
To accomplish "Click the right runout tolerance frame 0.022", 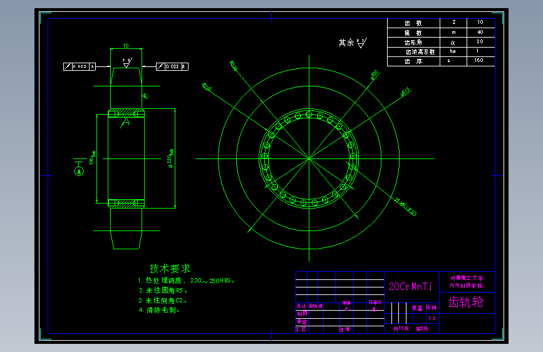I will tap(172, 66).
